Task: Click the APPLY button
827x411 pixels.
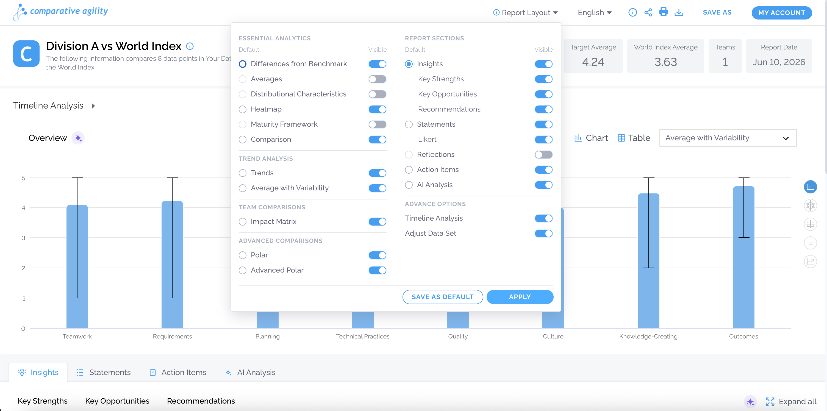Action: [x=520, y=297]
